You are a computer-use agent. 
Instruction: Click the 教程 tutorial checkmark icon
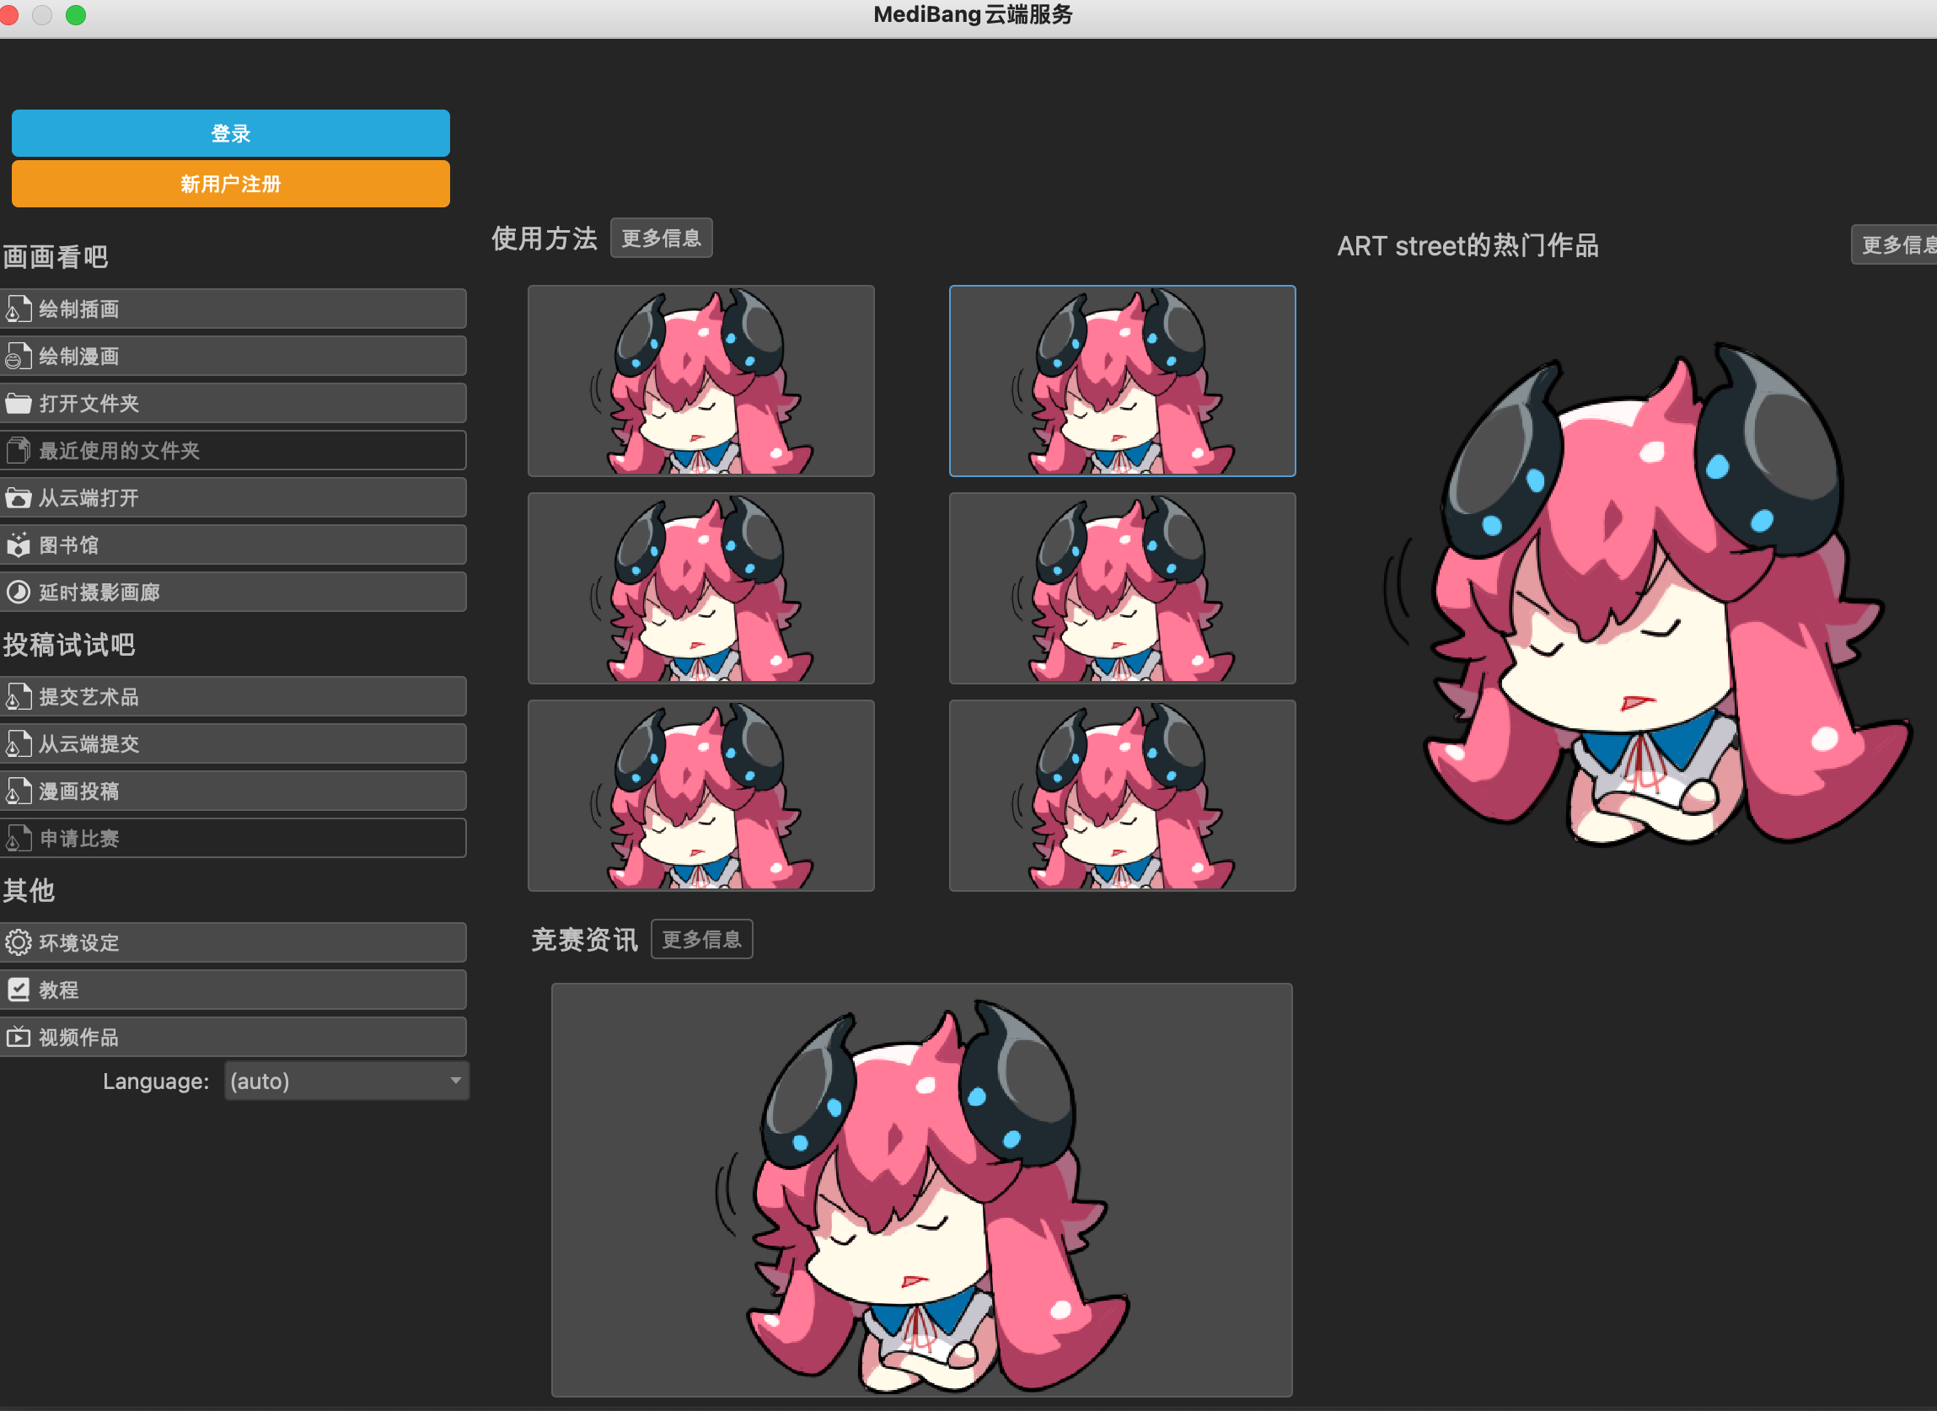click(18, 990)
